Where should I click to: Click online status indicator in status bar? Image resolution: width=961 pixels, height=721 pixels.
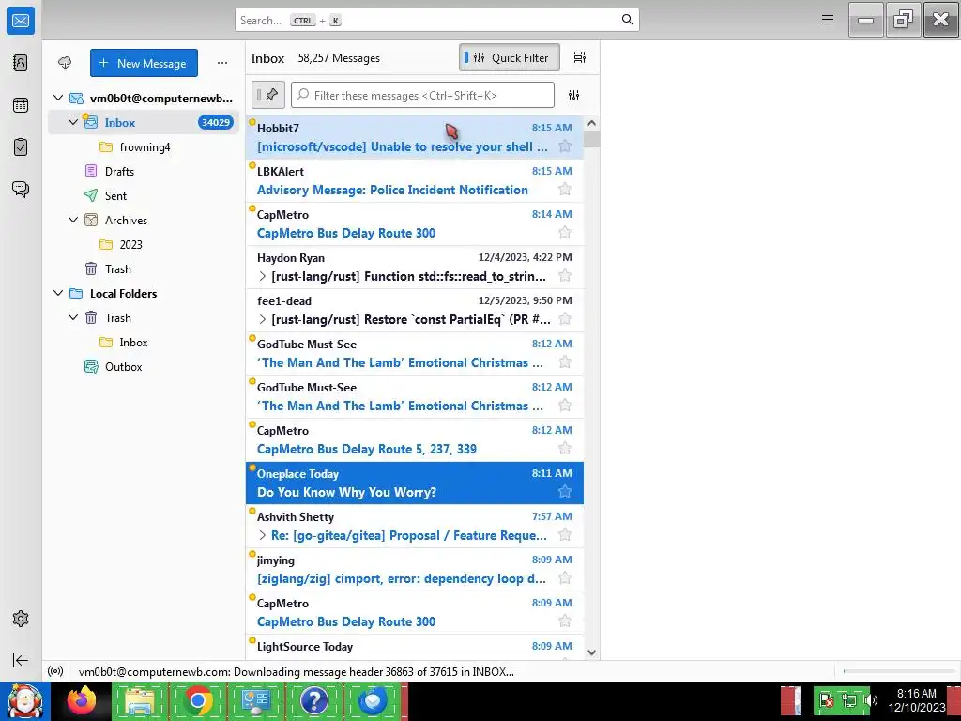pos(55,671)
